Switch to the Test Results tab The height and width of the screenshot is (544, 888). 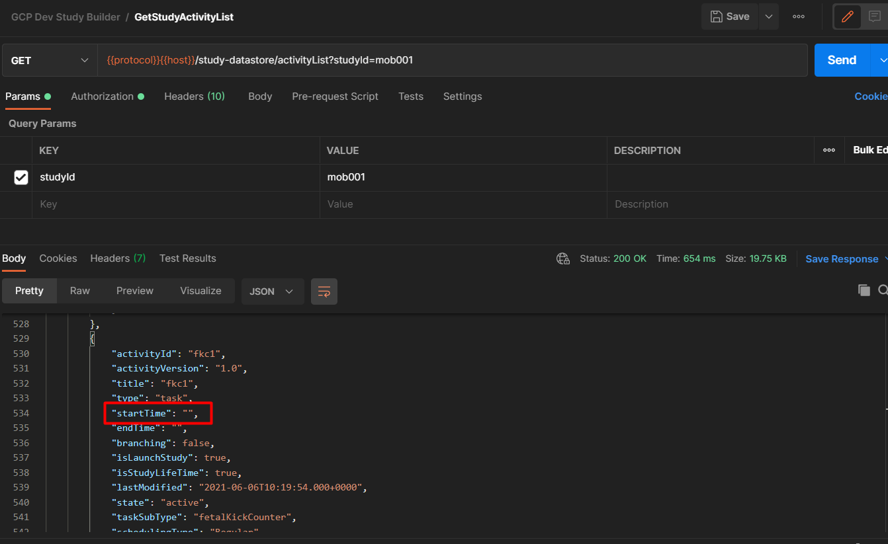[x=188, y=258]
